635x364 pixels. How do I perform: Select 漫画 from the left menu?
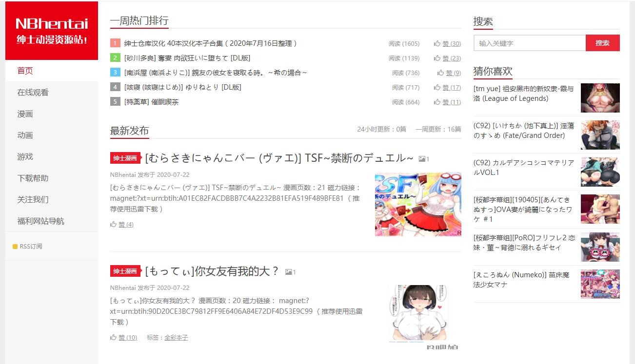[x=25, y=114]
